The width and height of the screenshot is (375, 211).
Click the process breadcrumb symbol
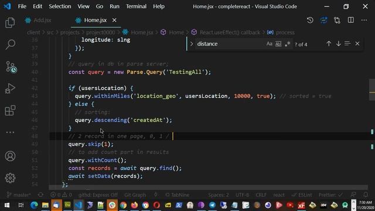click(281, 32)
